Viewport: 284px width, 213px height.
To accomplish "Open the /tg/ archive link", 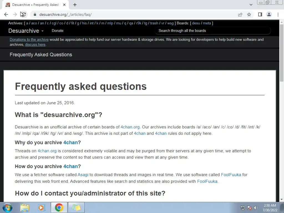I will tap(146, 23).
